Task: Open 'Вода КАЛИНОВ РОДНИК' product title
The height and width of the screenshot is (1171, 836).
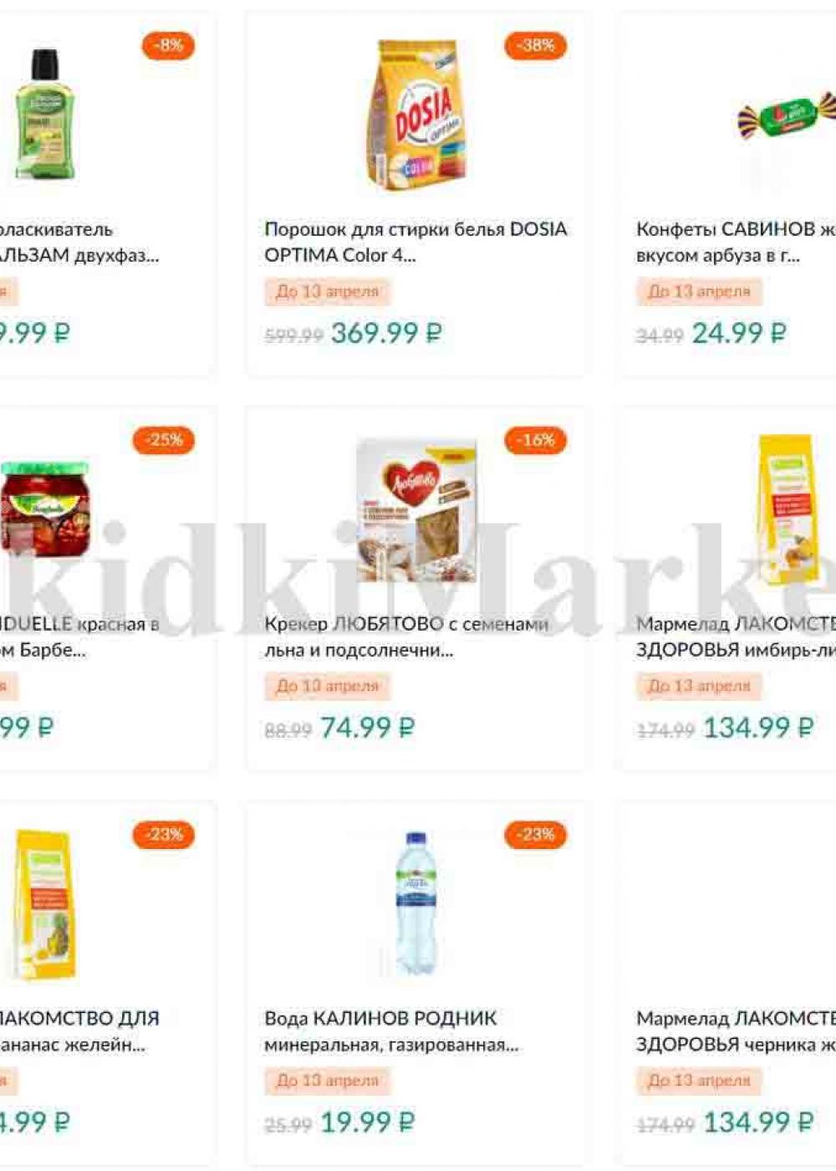Action: coord(391,1031)
